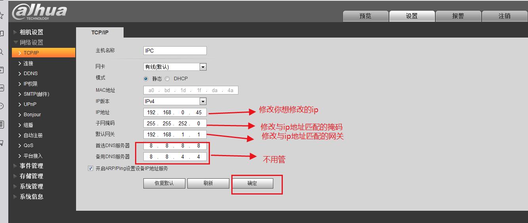Collapse the 网络设置 section
This screenshot has width=528, height=223.
pos(31,42)
